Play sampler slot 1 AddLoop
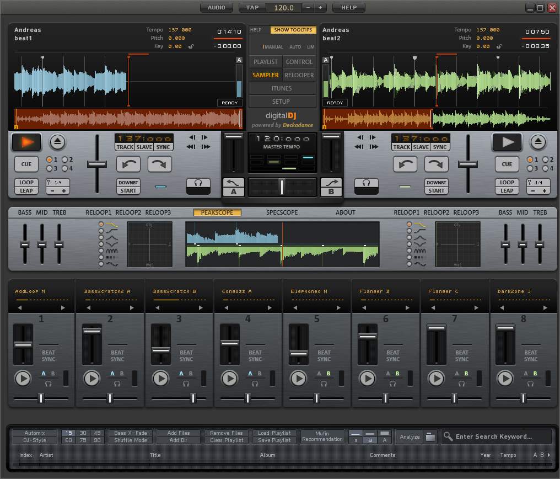 click(23, 378)
